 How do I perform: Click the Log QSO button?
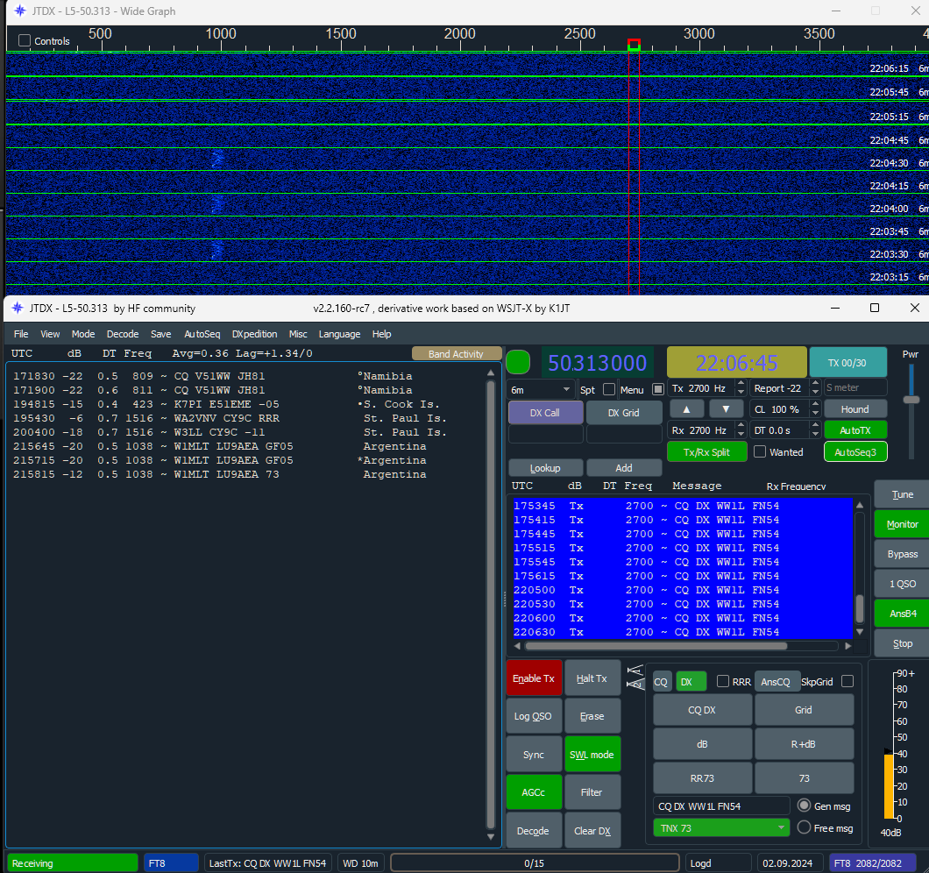point(533,716)
